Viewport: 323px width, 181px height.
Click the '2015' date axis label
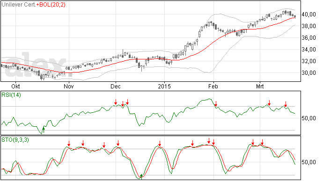pos(164,86)
